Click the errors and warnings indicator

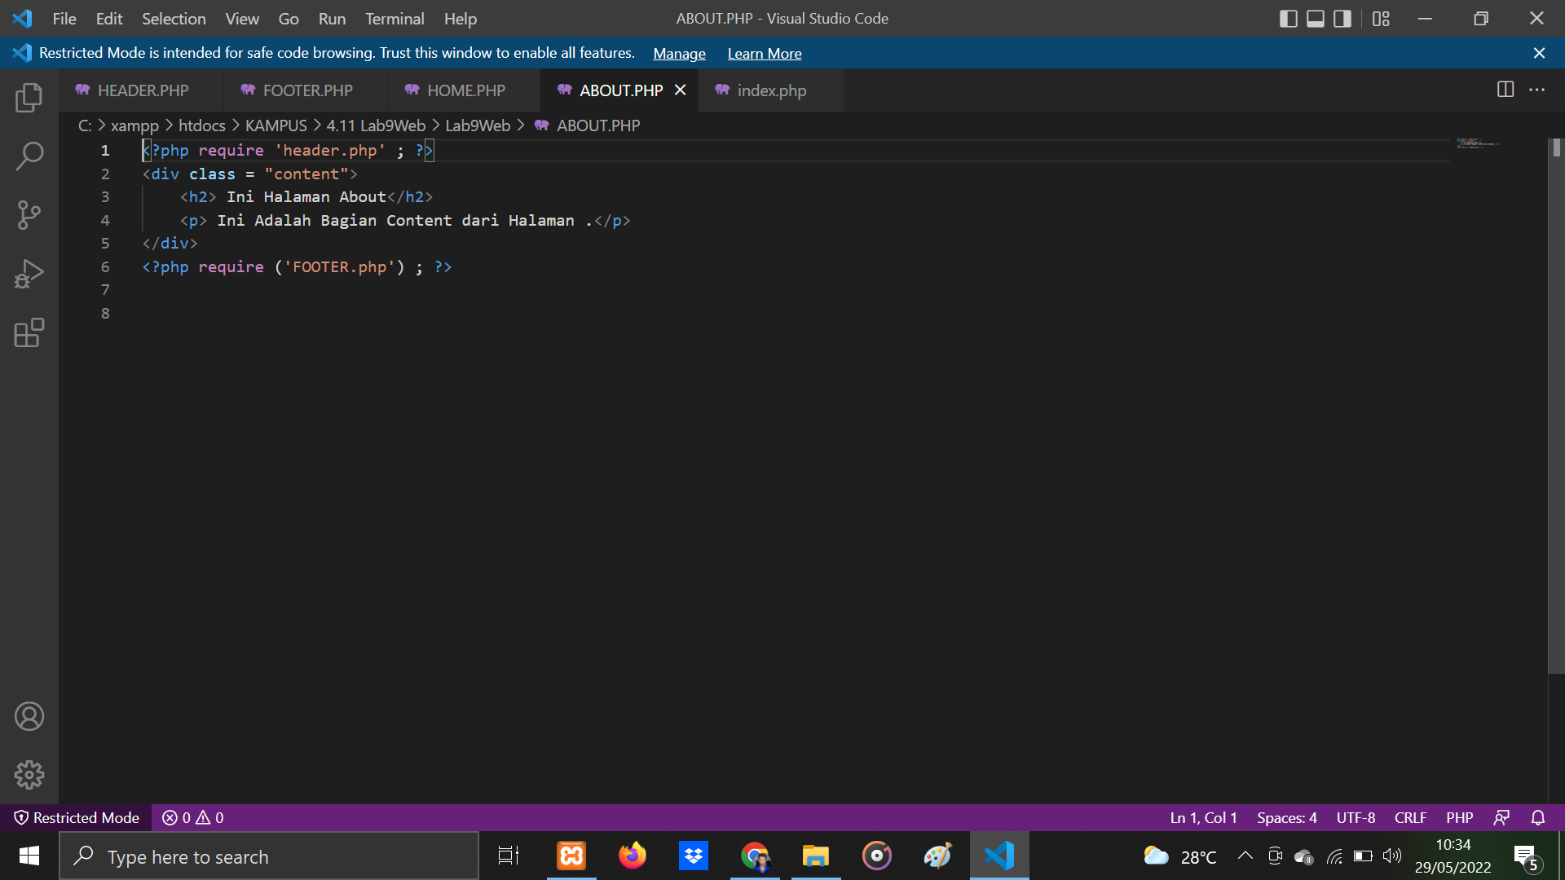click(192, 817)
